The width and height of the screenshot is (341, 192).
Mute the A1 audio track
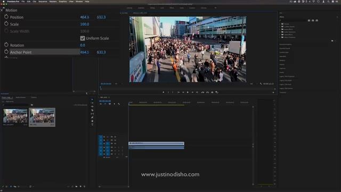[115, 147]
